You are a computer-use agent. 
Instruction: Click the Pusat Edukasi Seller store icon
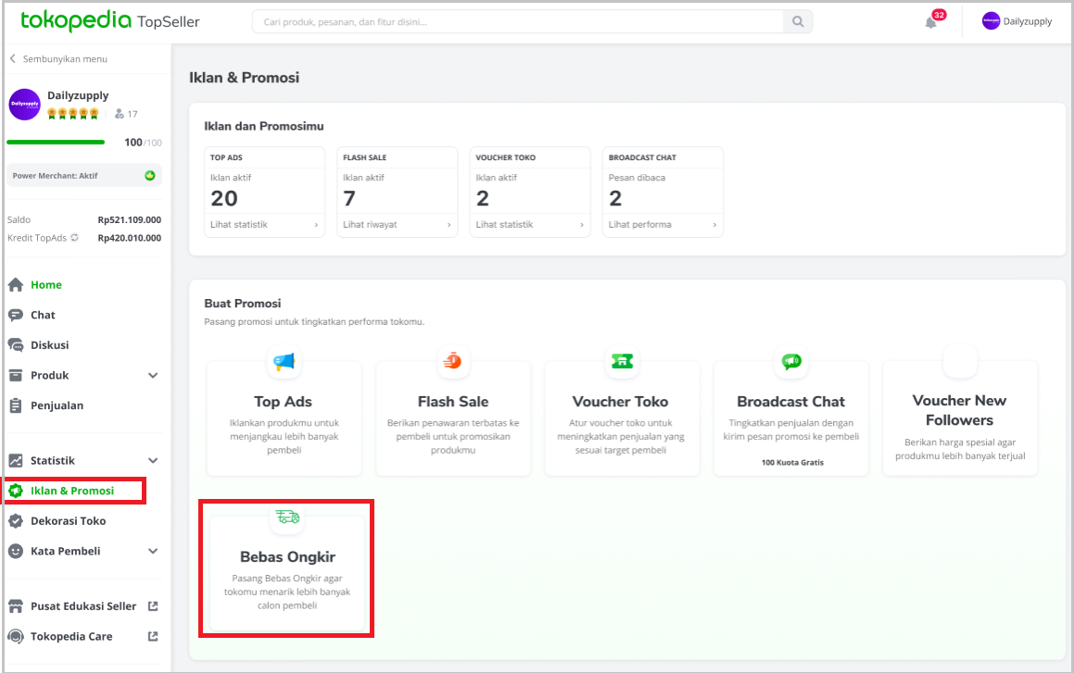[16, 606]
